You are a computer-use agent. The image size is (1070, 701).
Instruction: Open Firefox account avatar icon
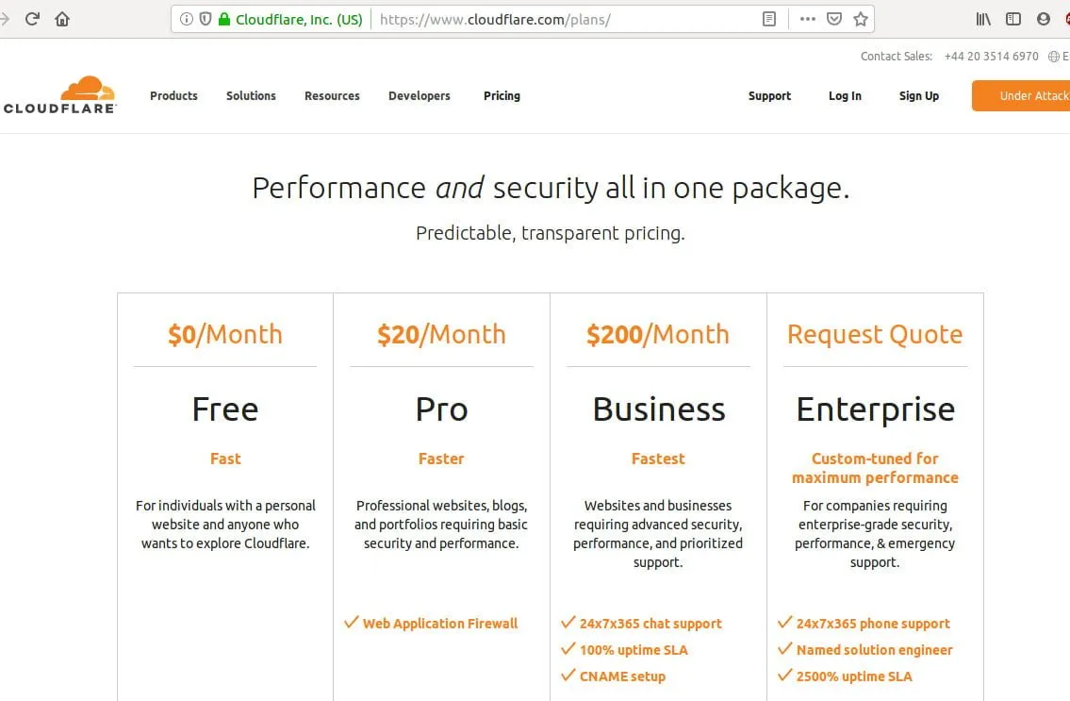(1044, 19)
